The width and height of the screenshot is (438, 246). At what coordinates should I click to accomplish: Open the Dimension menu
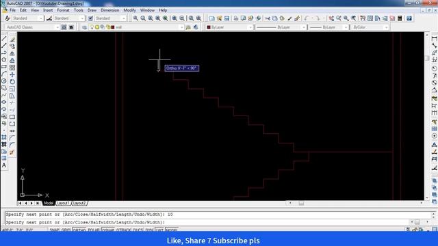point(109,10)
